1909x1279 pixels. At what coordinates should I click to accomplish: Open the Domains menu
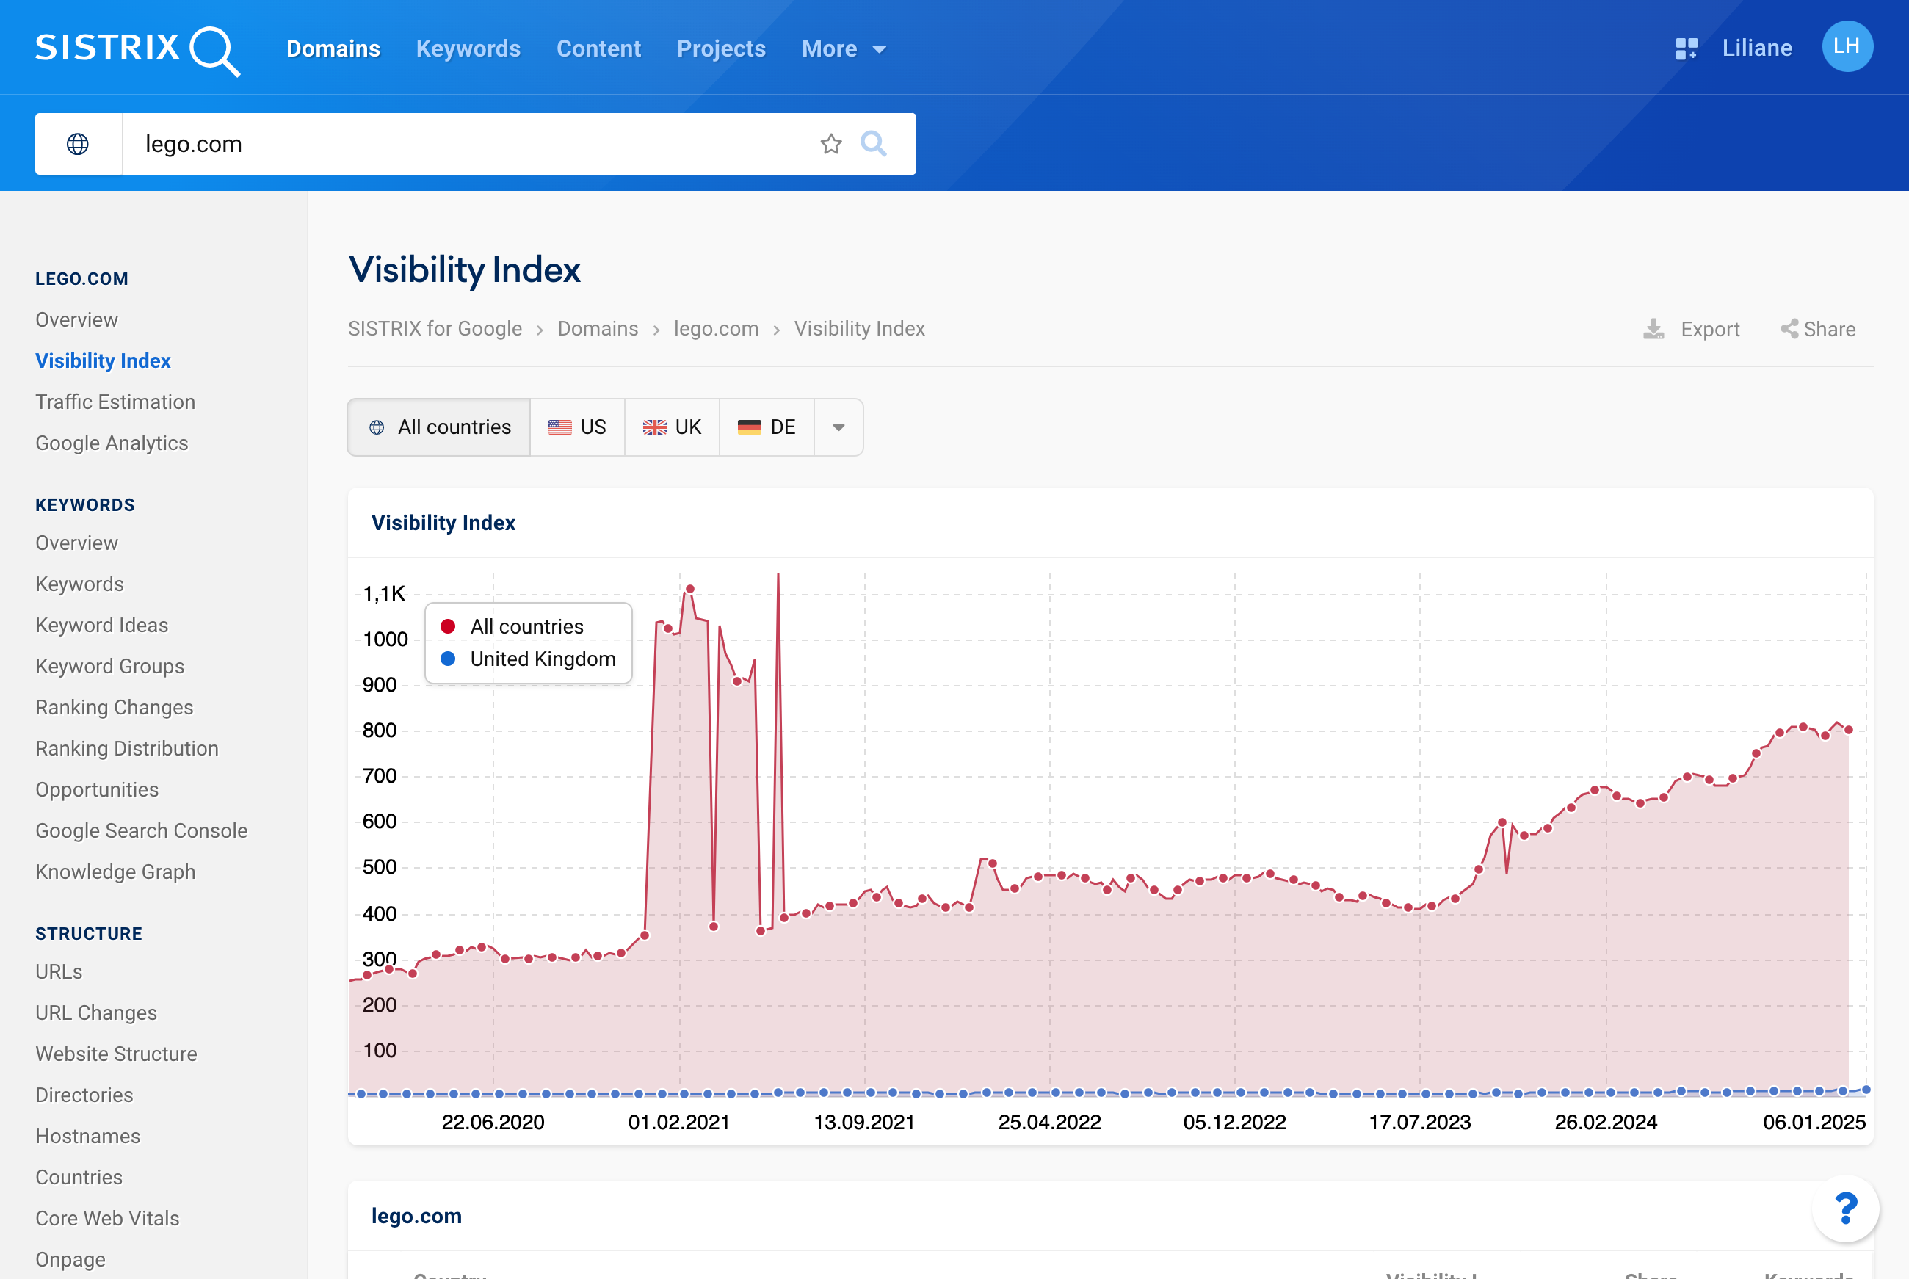[x=333, y=49]
